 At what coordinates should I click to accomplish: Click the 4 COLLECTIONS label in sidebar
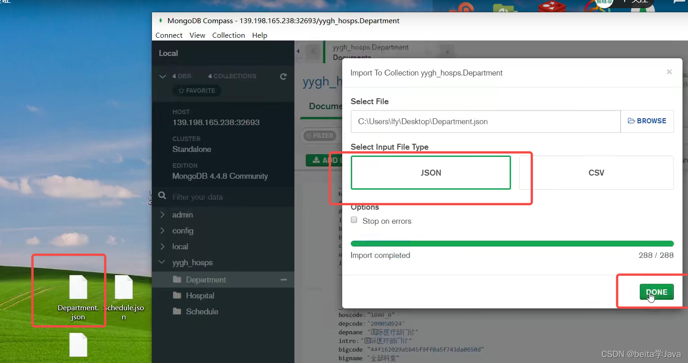pyautogui.click(x=232, y=76)
